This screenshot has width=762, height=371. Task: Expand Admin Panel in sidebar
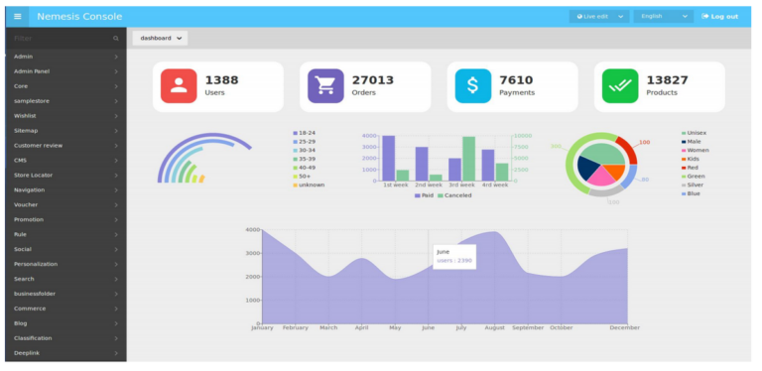66,71
